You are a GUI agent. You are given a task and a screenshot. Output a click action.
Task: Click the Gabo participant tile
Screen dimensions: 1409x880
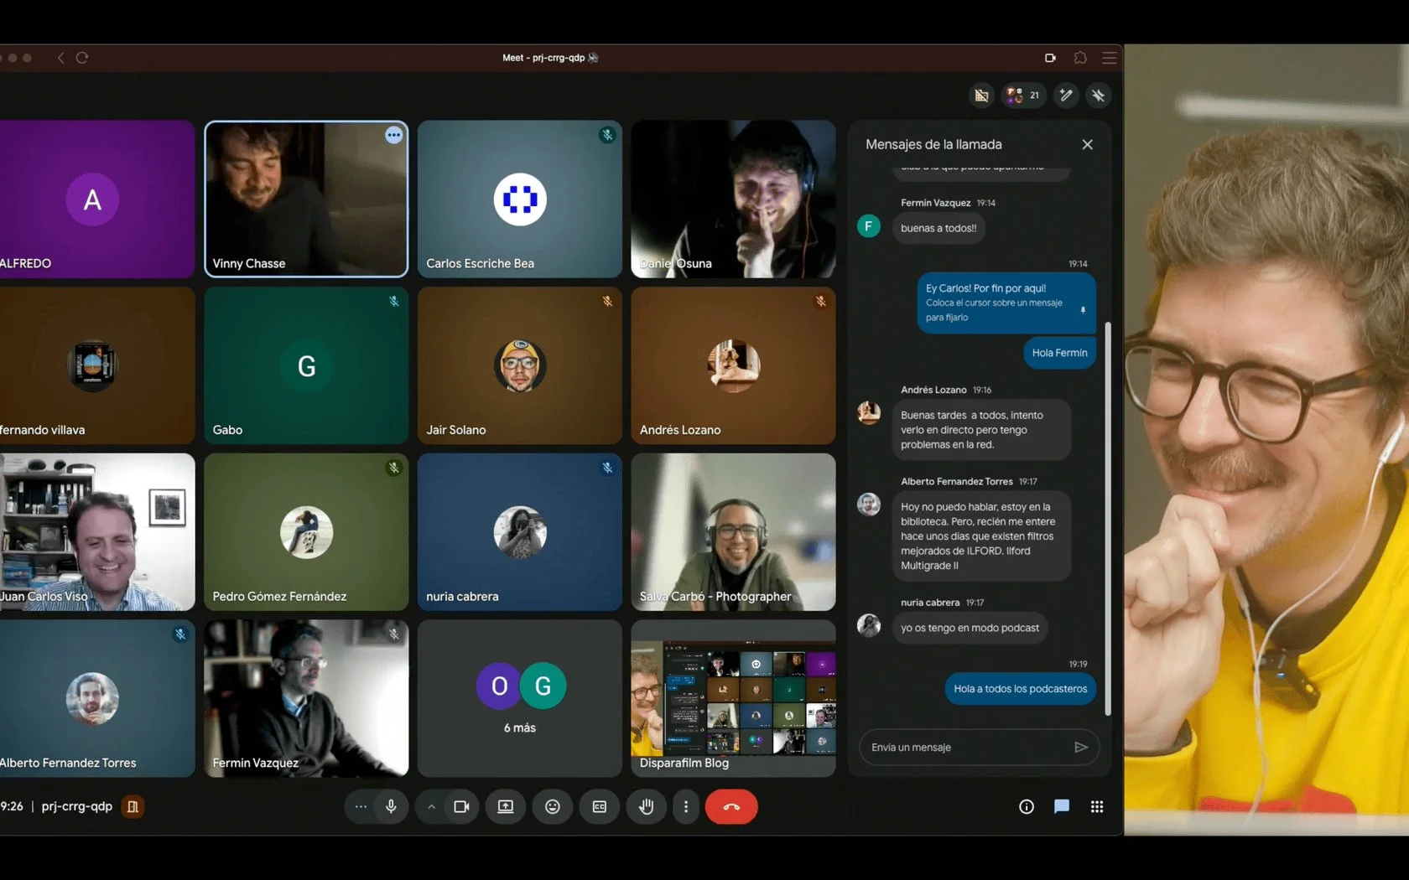[x=306, y=365]
